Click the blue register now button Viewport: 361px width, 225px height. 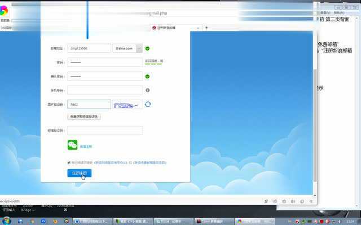(x=79, y=173)
